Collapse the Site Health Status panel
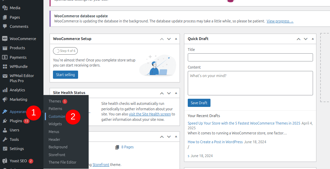Screen dimensions: 330x169 [176, 93]
